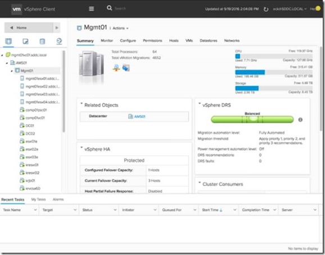Screen dimensions: 325x255
Task: Click the VM icon next to DC01
Action: pos(22,125)
